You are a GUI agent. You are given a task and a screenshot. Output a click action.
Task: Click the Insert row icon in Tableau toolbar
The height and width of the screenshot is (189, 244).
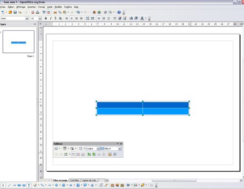click(x=89, y=154)
